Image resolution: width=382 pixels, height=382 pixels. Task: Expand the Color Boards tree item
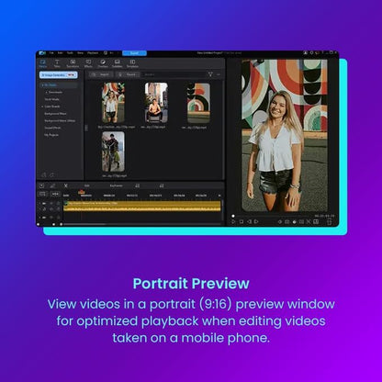(43, 107)
